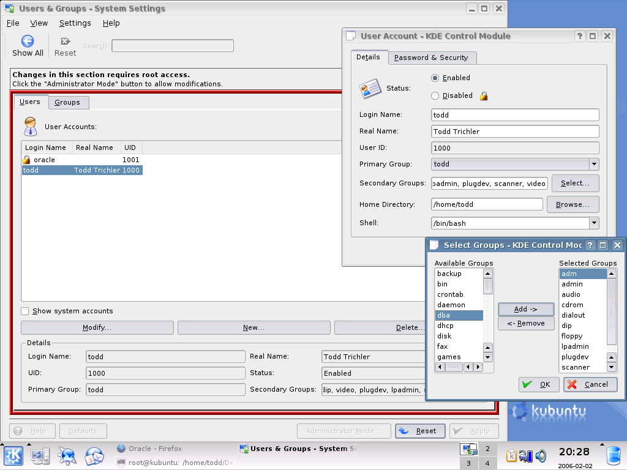The image size is (627, 470).
Task: Click the network monitor tray icon
Action: pyautogui.click(x=525, y=455)
